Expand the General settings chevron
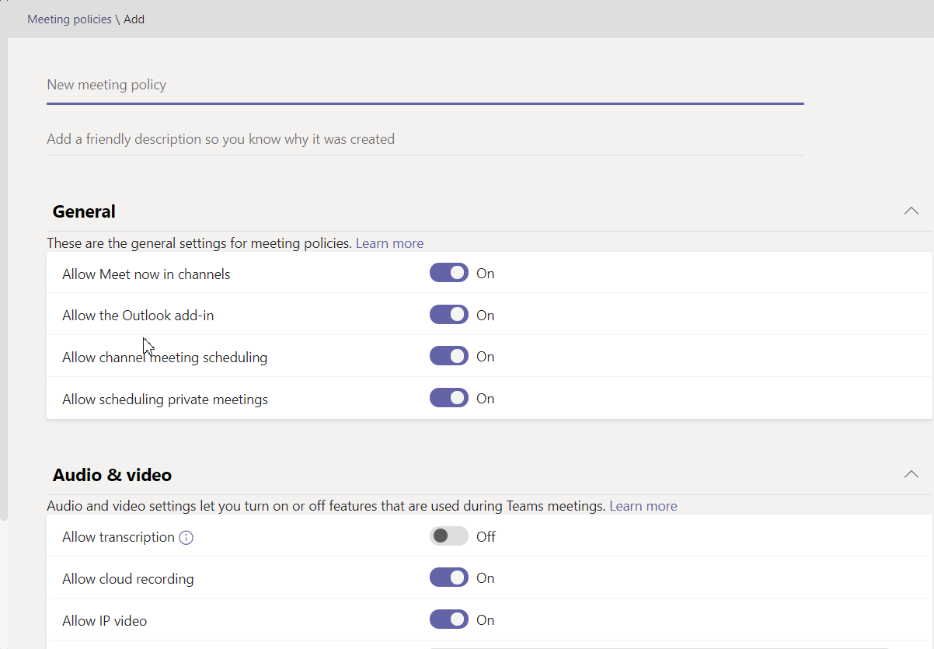This screenshot has height=649, width=934. point(911,211)
